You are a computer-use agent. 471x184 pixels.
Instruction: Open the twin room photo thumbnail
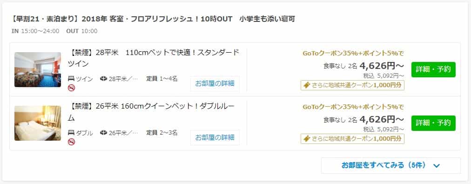pyautogui.click(x=38, y=70)
